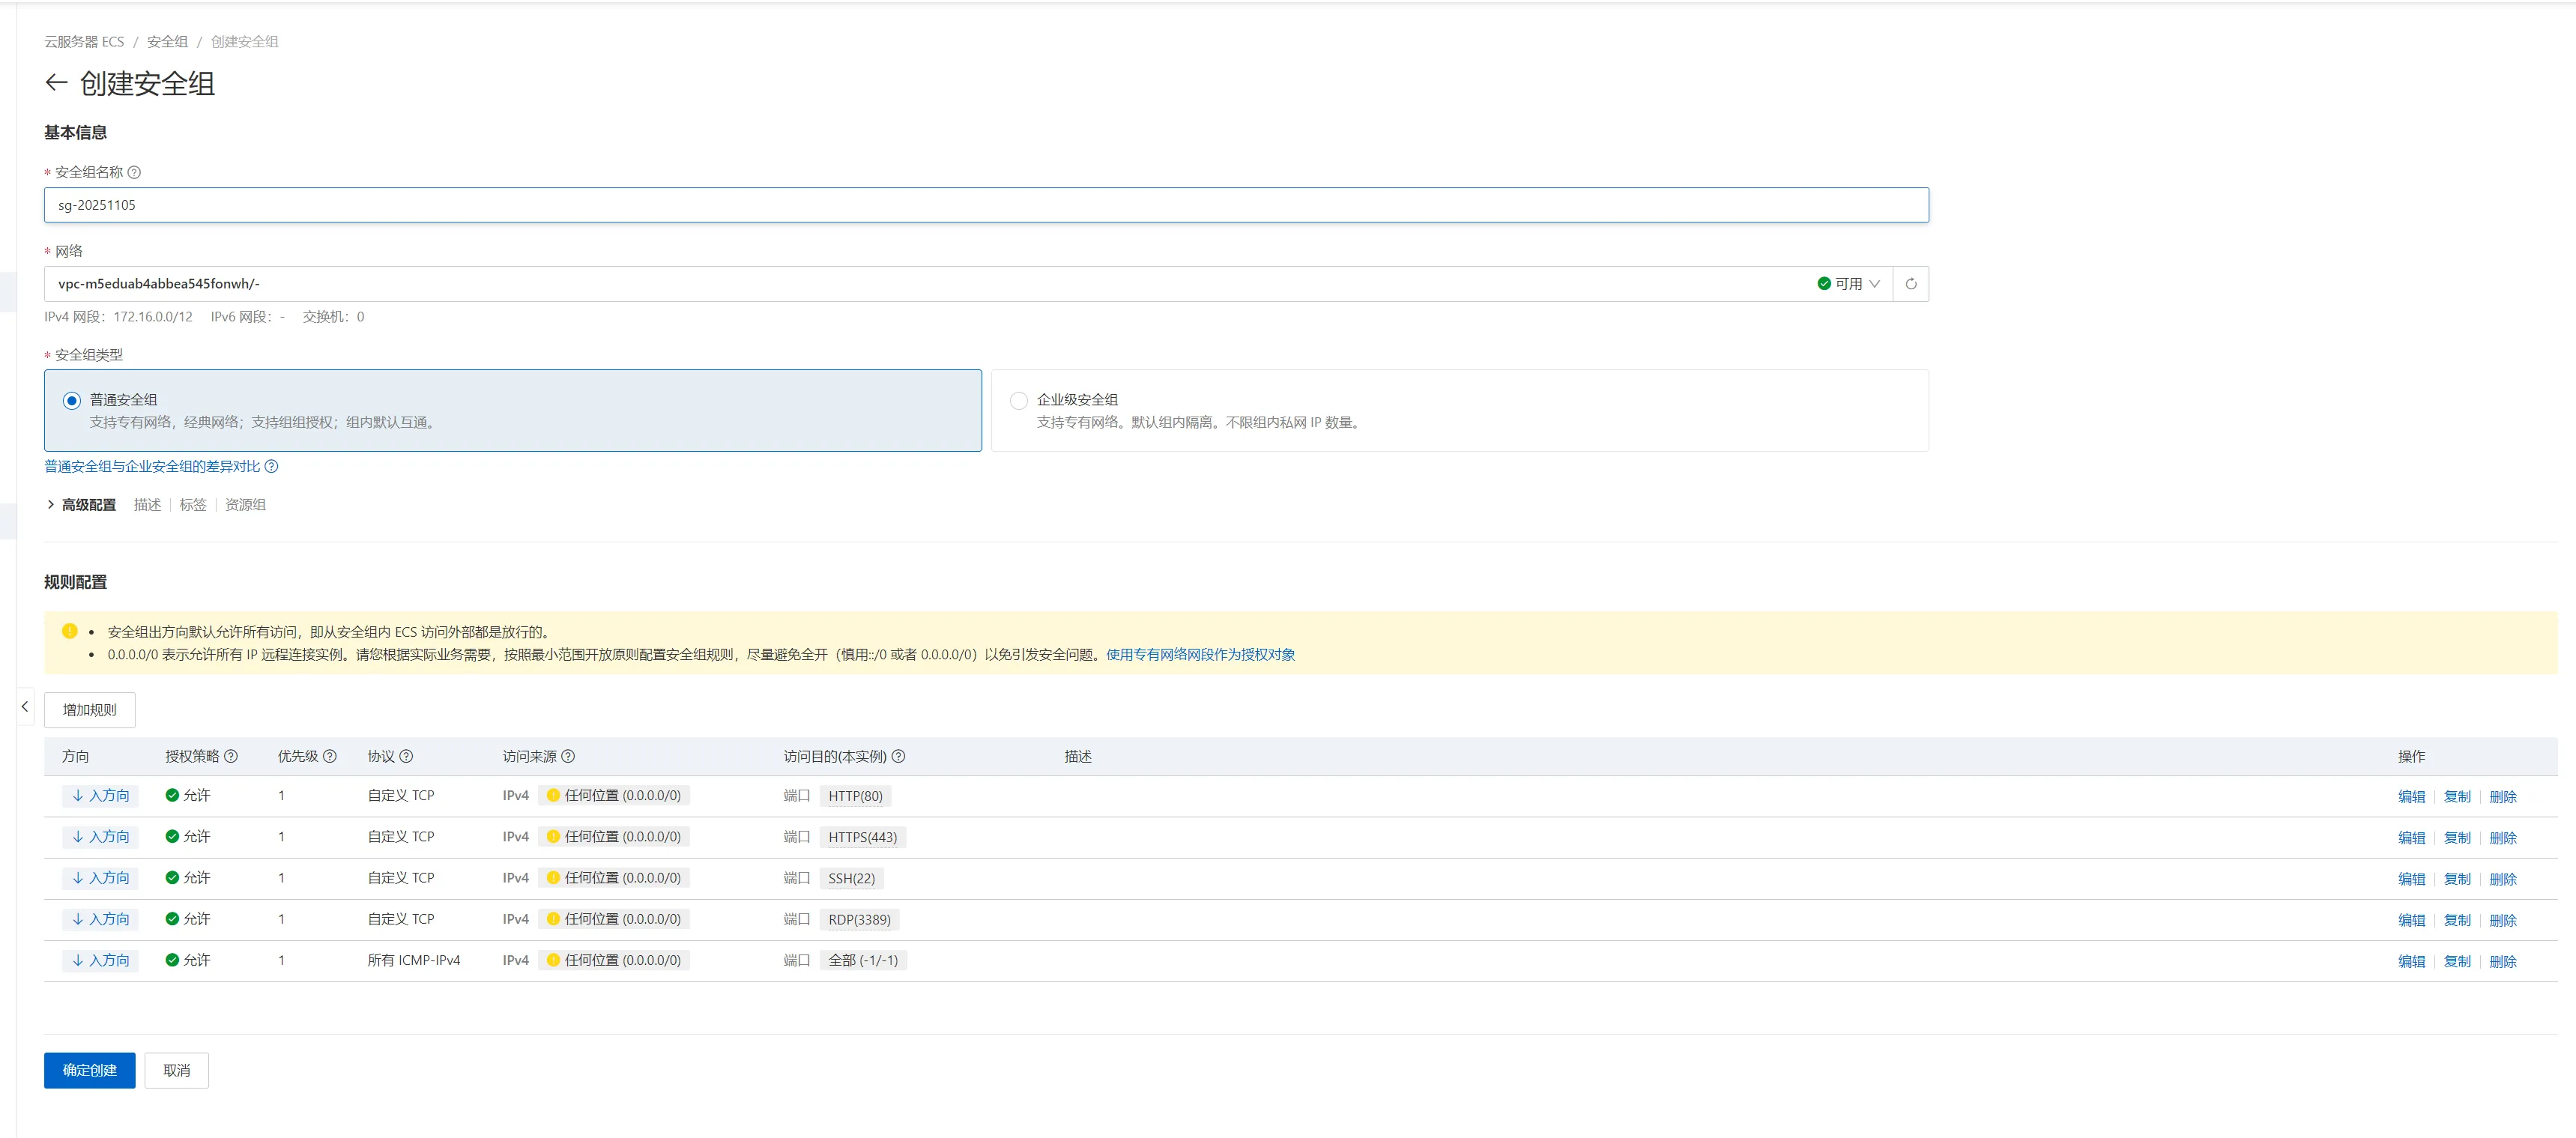The image size is (2576, 1138).
Task: Open 云服务器 ECS breadcrumb item
Action: coord(84,41)
